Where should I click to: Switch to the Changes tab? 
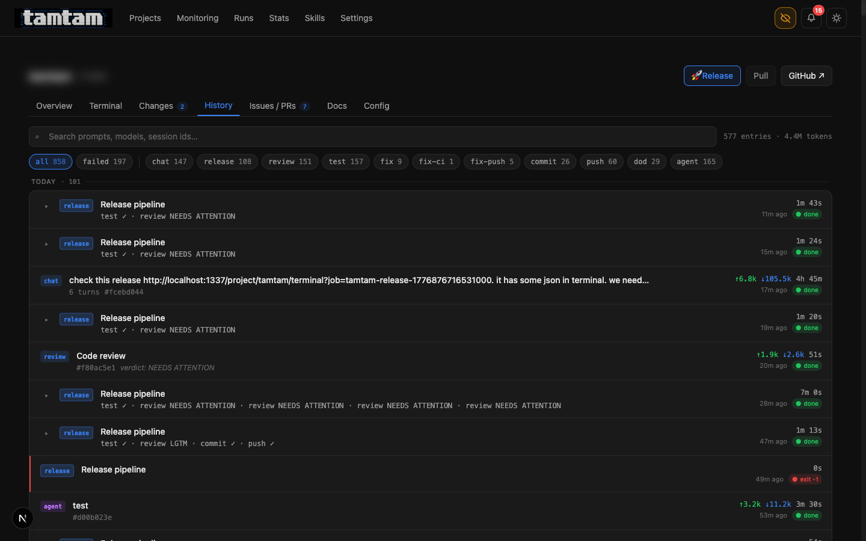coord(163,106)
